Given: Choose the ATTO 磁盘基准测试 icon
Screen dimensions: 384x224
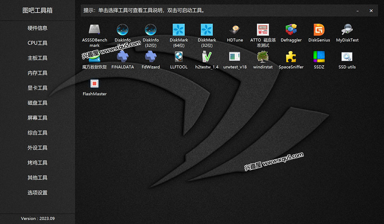Looking at the screenshot, I should coord(263,29).
